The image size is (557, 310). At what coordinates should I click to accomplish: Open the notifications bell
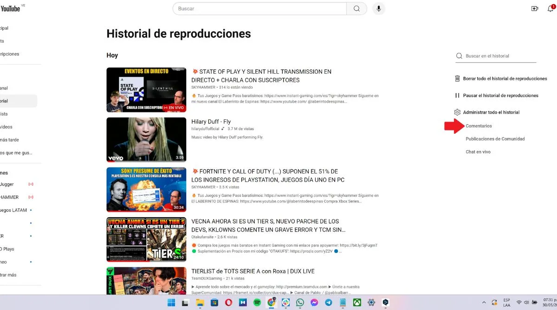coord(550,8)
